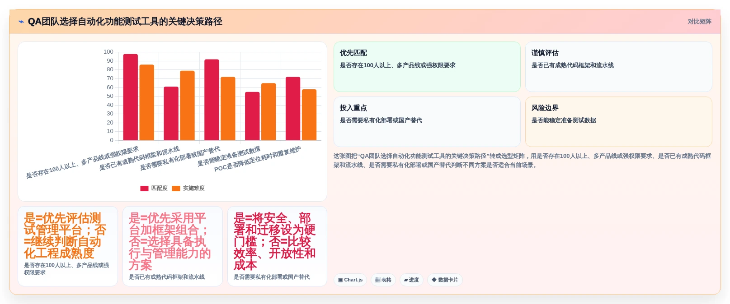Viewport: 730px width, 304px height.
Task: Click the orange 实施难度 bar near 79
Action: click(x=187, y=106)
